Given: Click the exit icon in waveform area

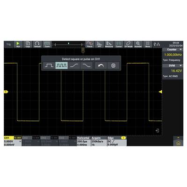Looking at the screenshot, I should 158,130.
